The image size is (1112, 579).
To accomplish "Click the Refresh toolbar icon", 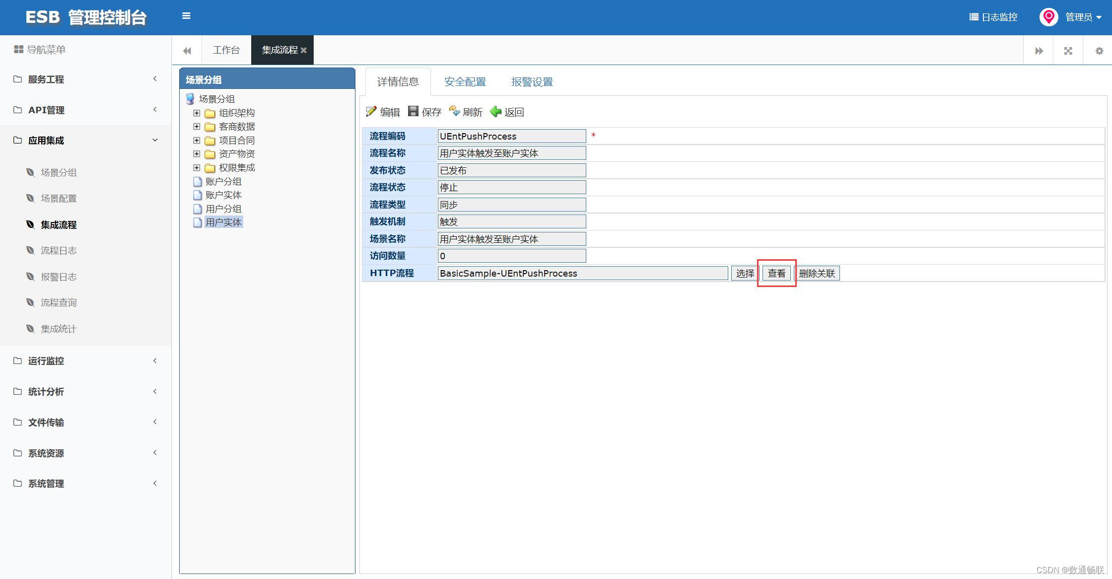I will (x=454, y=111).
